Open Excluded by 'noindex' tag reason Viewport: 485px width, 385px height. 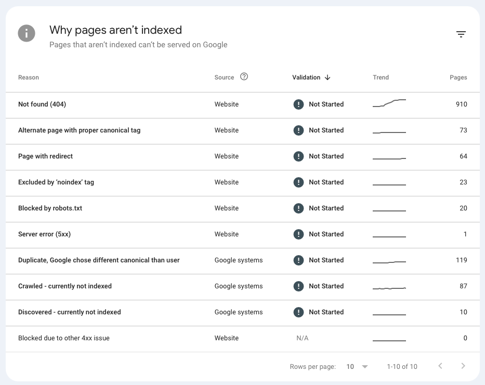(56, 182)
